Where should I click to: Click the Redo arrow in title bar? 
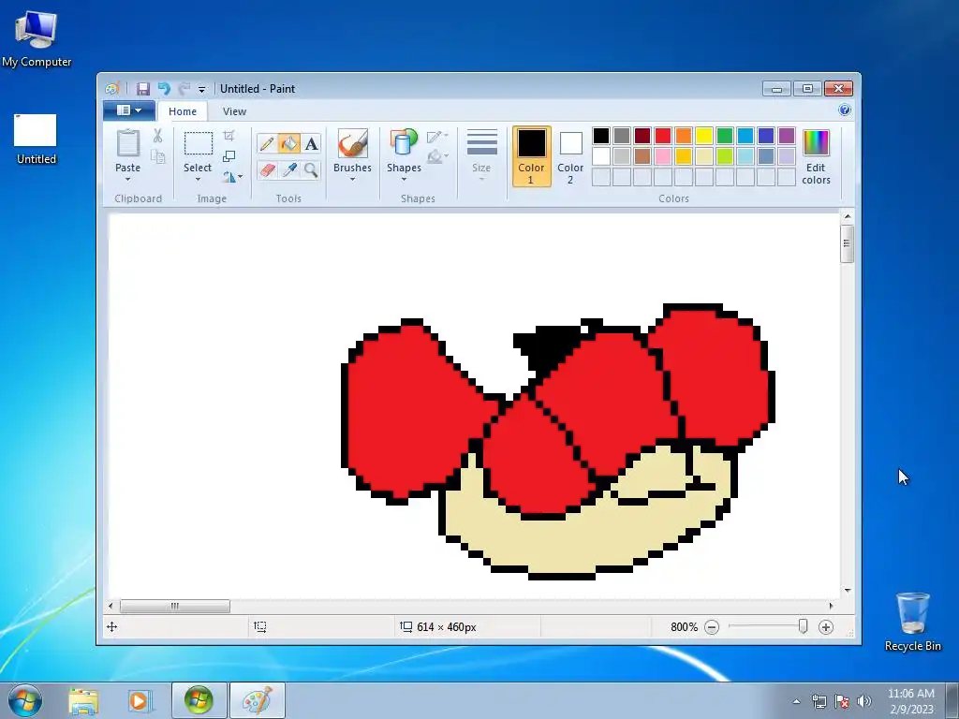coord(184,89)
